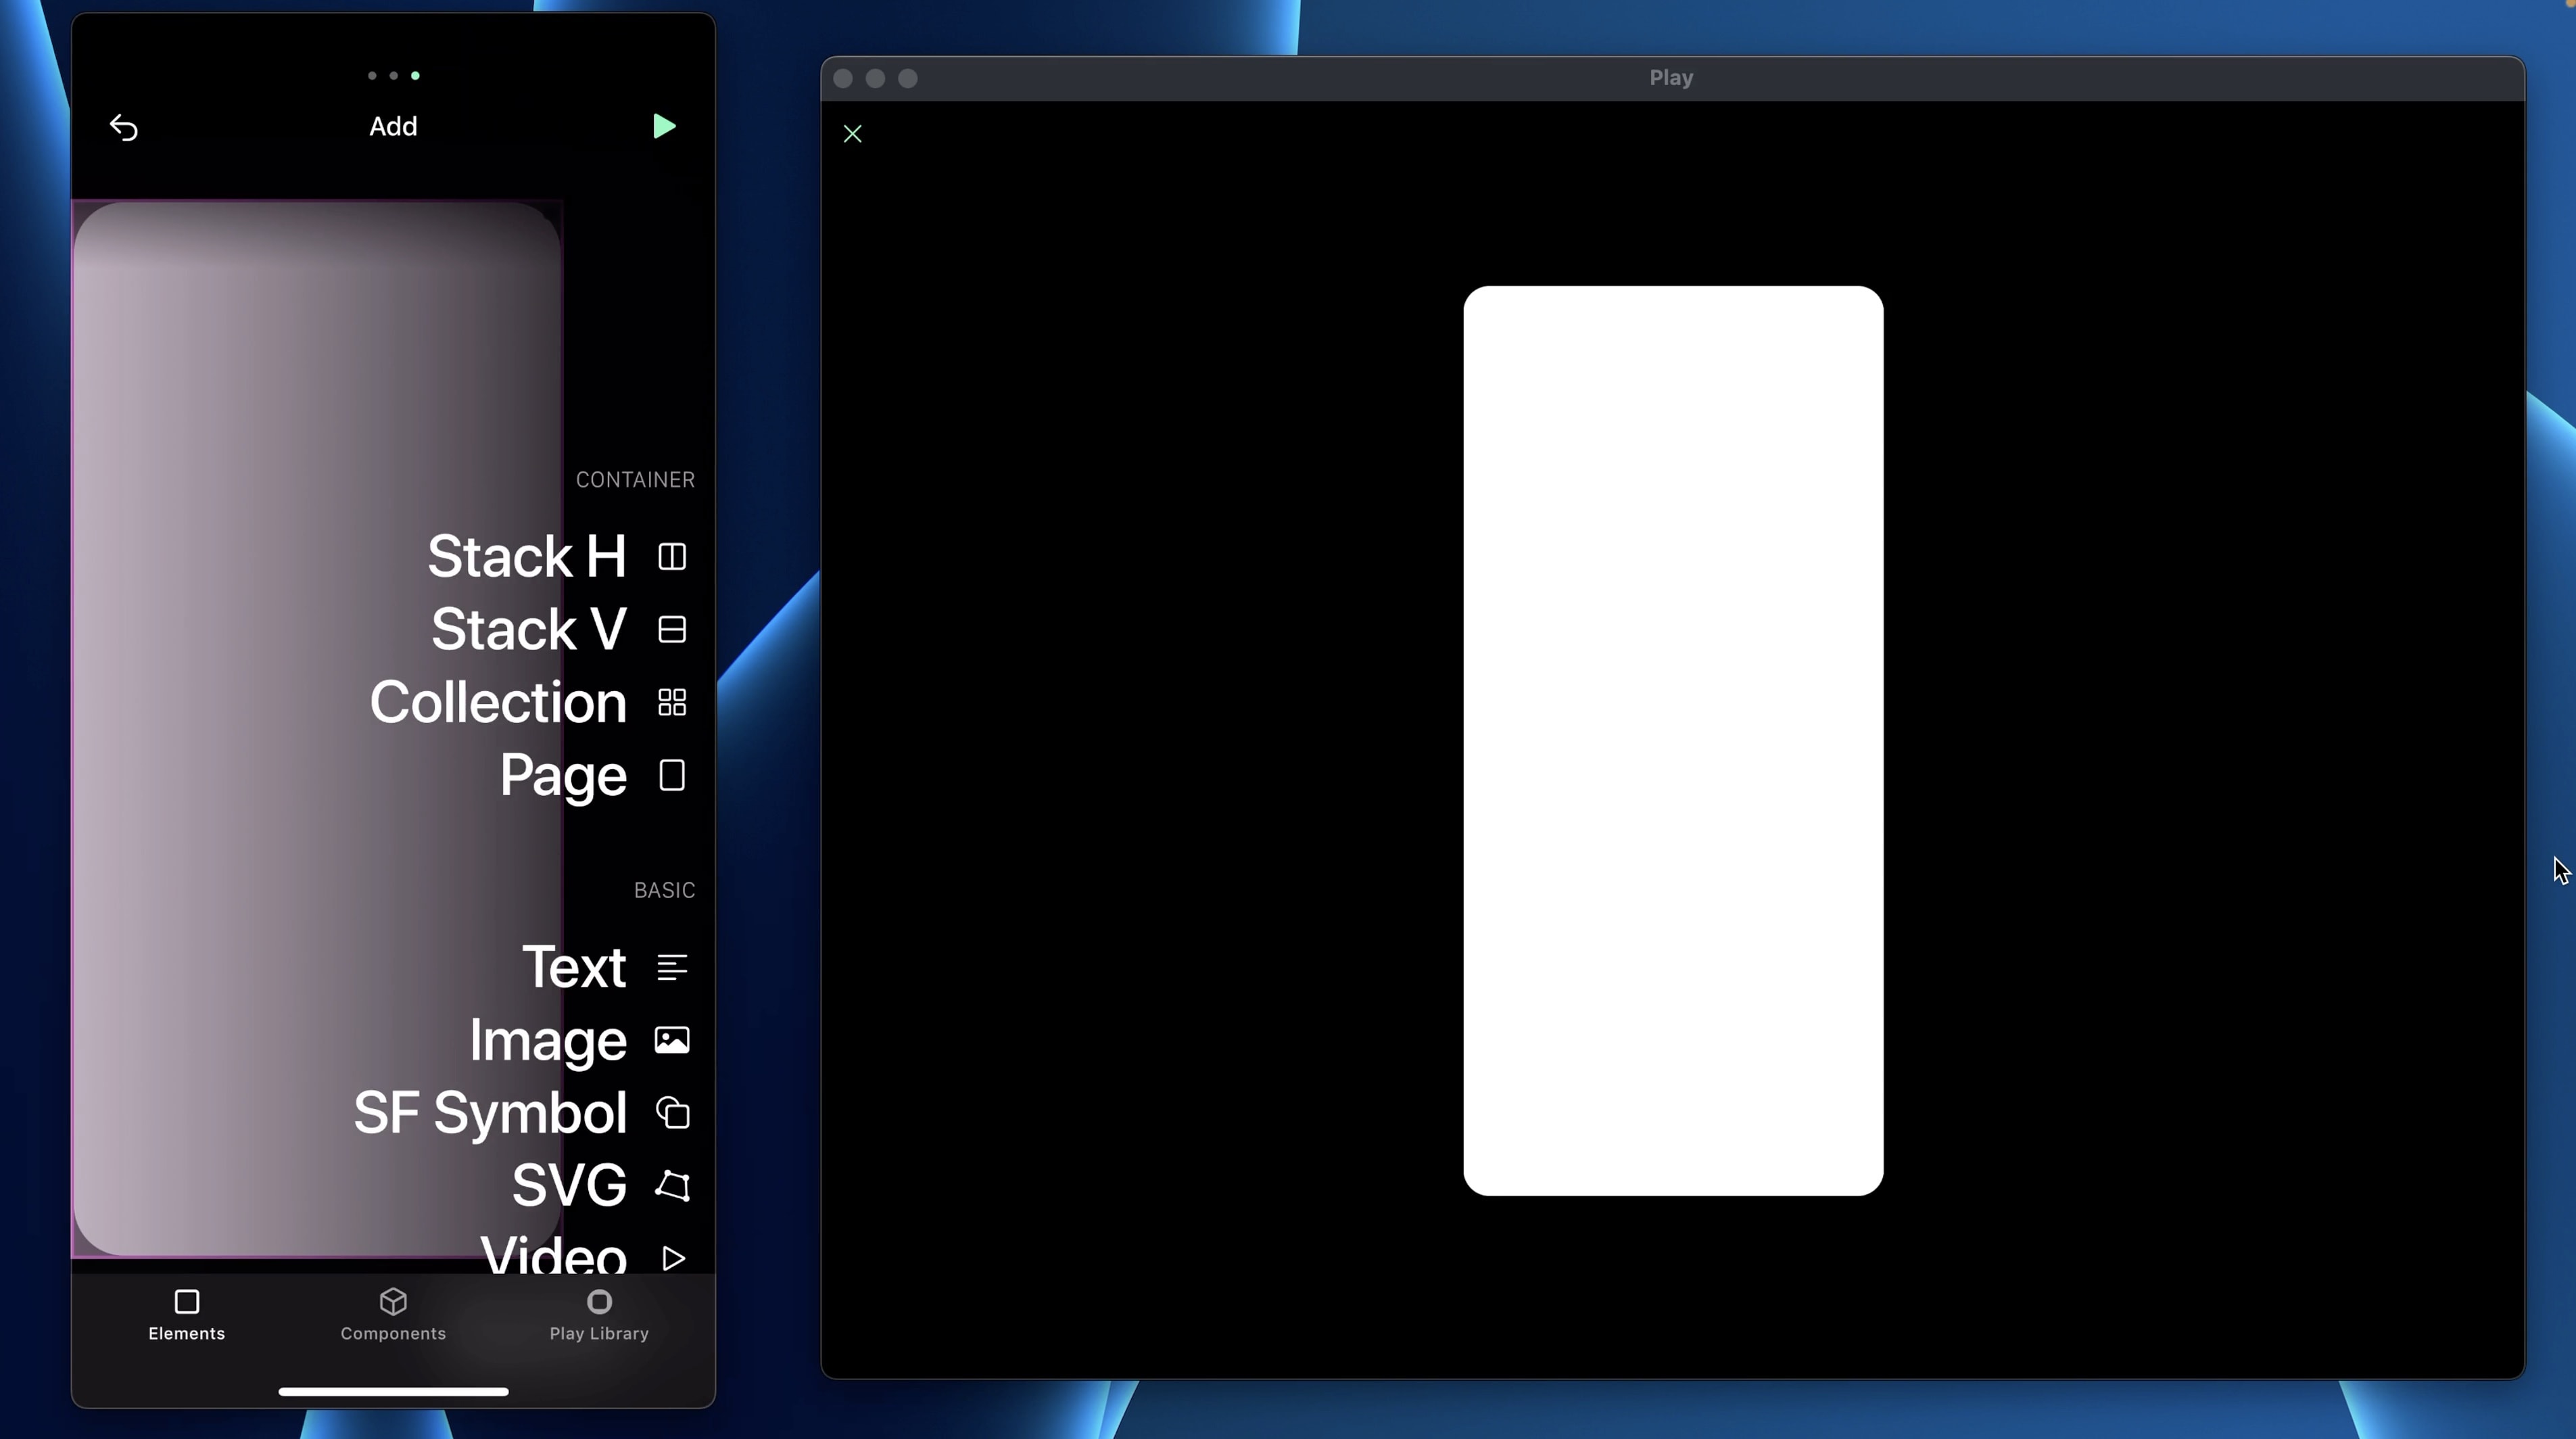
Task: Click the Video triangle icon
Action: click(673, 1258)
